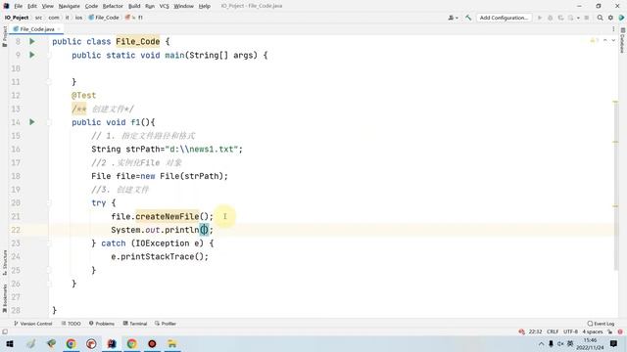Click cursor position 22:32 in status bar

pyautogui.click(x=535, y=331)
